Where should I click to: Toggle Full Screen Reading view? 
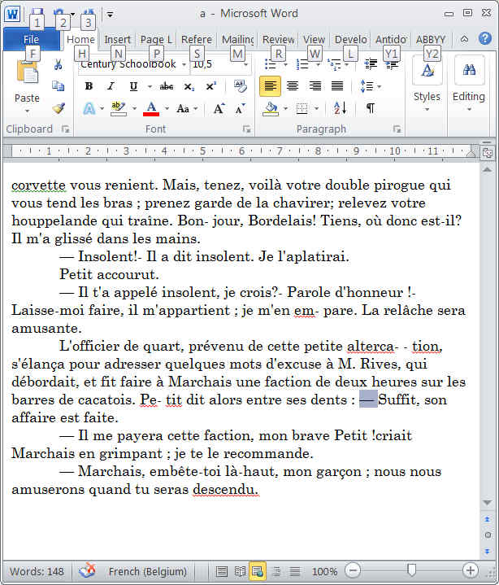tap(240, 571)
